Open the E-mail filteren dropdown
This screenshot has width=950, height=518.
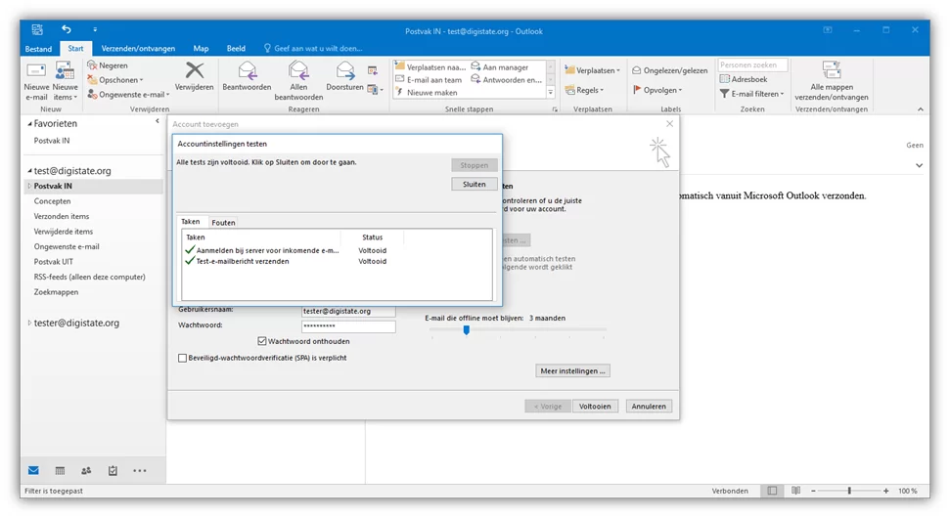[752, 94]
